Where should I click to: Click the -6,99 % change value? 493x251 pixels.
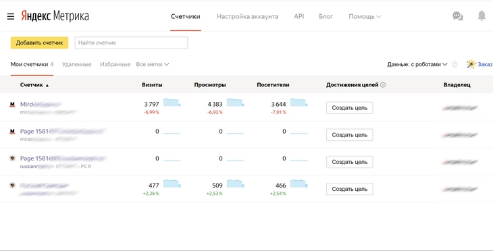click(151, 112)
